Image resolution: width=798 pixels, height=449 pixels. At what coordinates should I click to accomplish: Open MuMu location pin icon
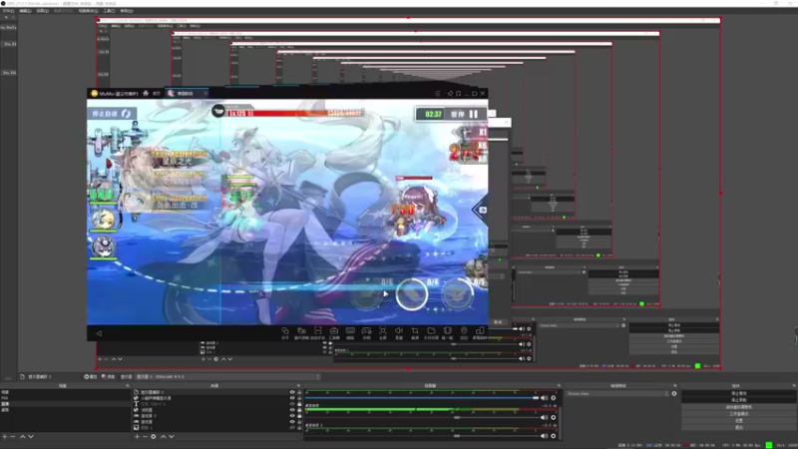pos(464,332)
